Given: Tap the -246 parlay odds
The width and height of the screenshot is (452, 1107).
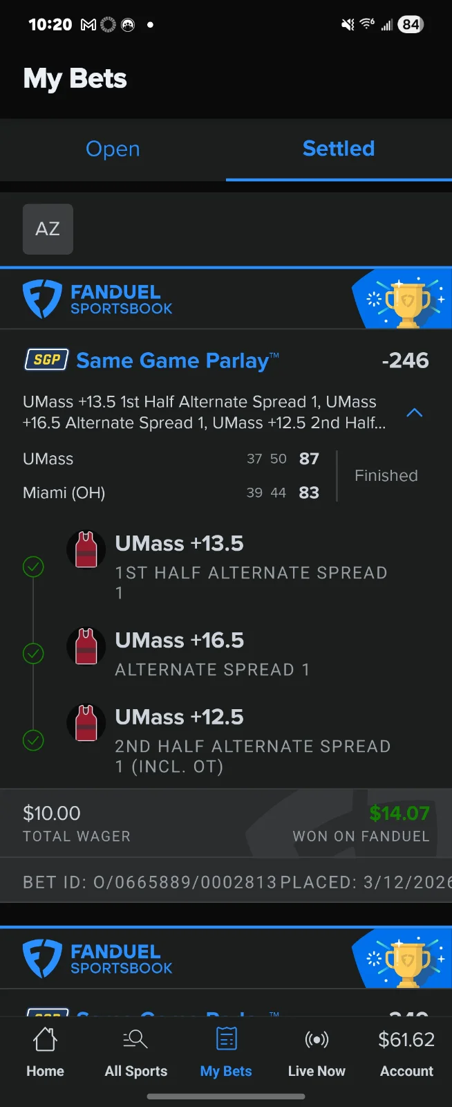Looking at the screenshot, I should tap(406, 360).
